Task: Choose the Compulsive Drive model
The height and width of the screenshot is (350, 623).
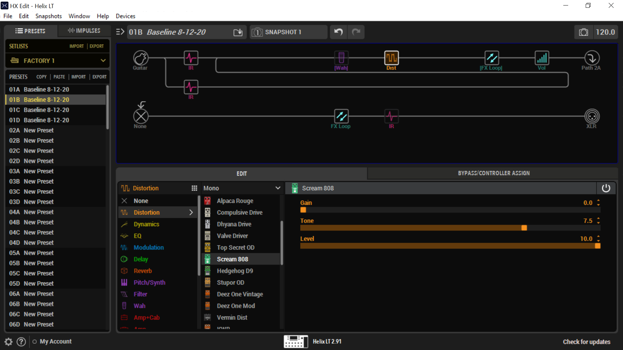Action: [x=240, y=213]
